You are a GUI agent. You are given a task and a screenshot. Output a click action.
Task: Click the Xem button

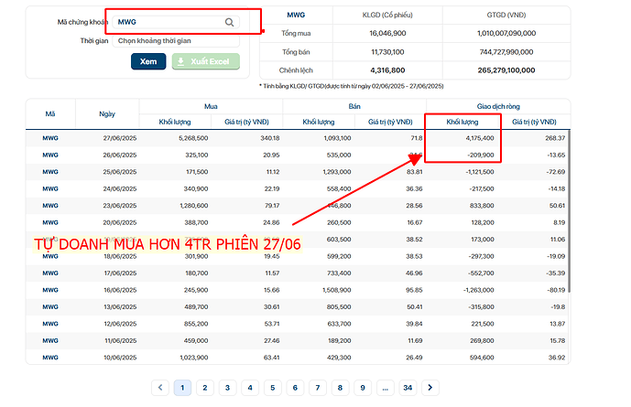coord(148,61)
